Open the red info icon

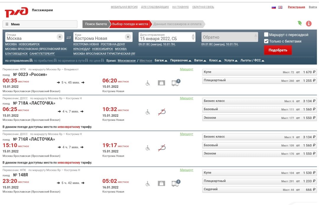click(x=309, y=24)
